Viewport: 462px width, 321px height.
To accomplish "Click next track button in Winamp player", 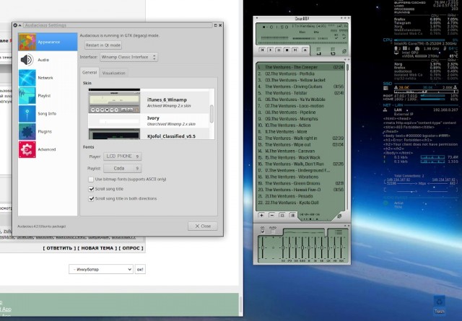I will click(295, 50).
